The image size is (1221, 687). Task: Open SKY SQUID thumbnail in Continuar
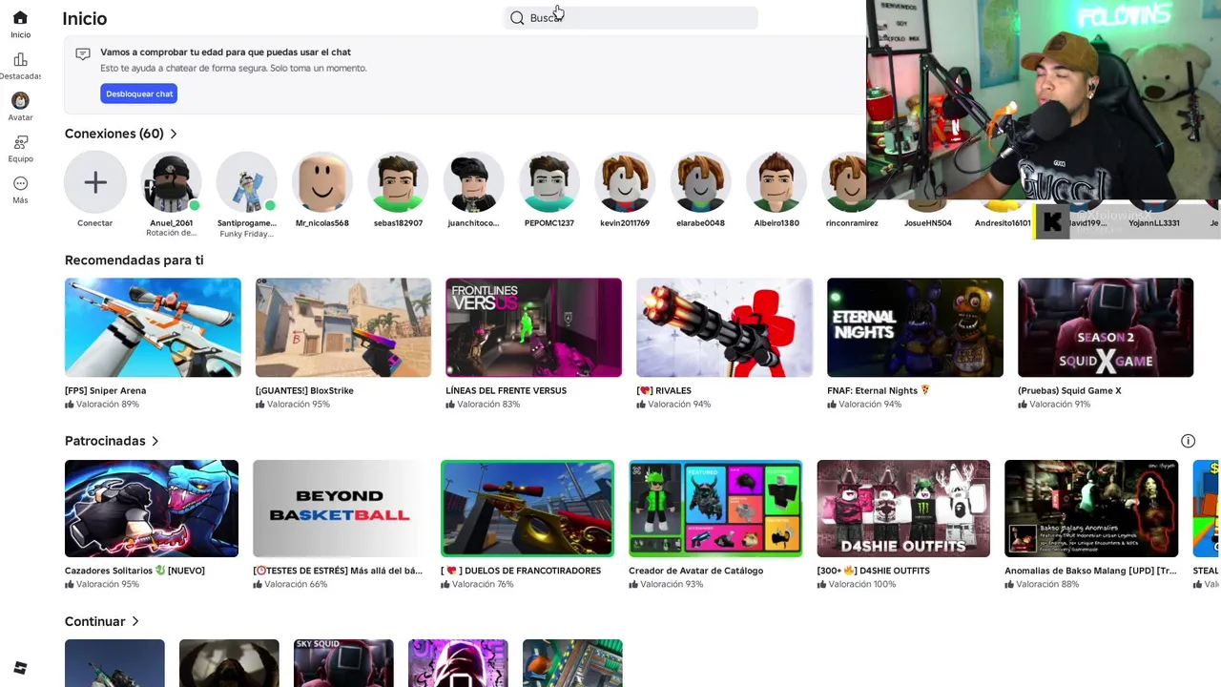tap(343, 663)
